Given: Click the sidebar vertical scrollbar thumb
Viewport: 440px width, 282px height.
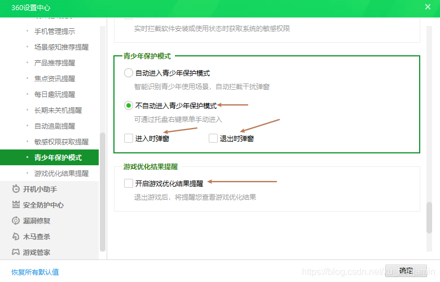Looking at the screenshot, I should point(103,192).
